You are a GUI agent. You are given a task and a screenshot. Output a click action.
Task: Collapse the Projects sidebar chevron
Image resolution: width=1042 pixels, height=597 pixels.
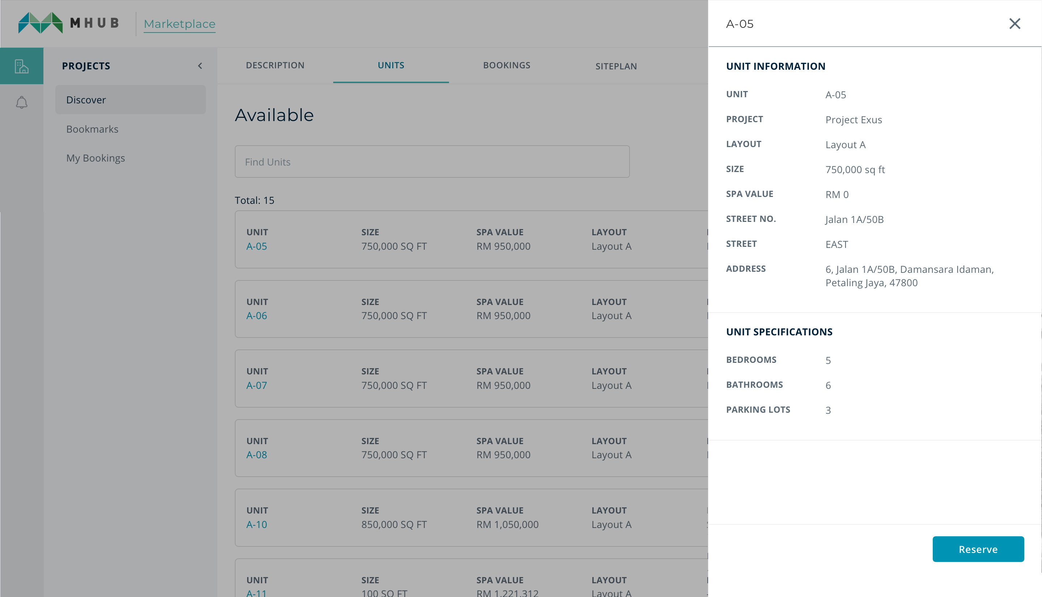coord(200,66)
